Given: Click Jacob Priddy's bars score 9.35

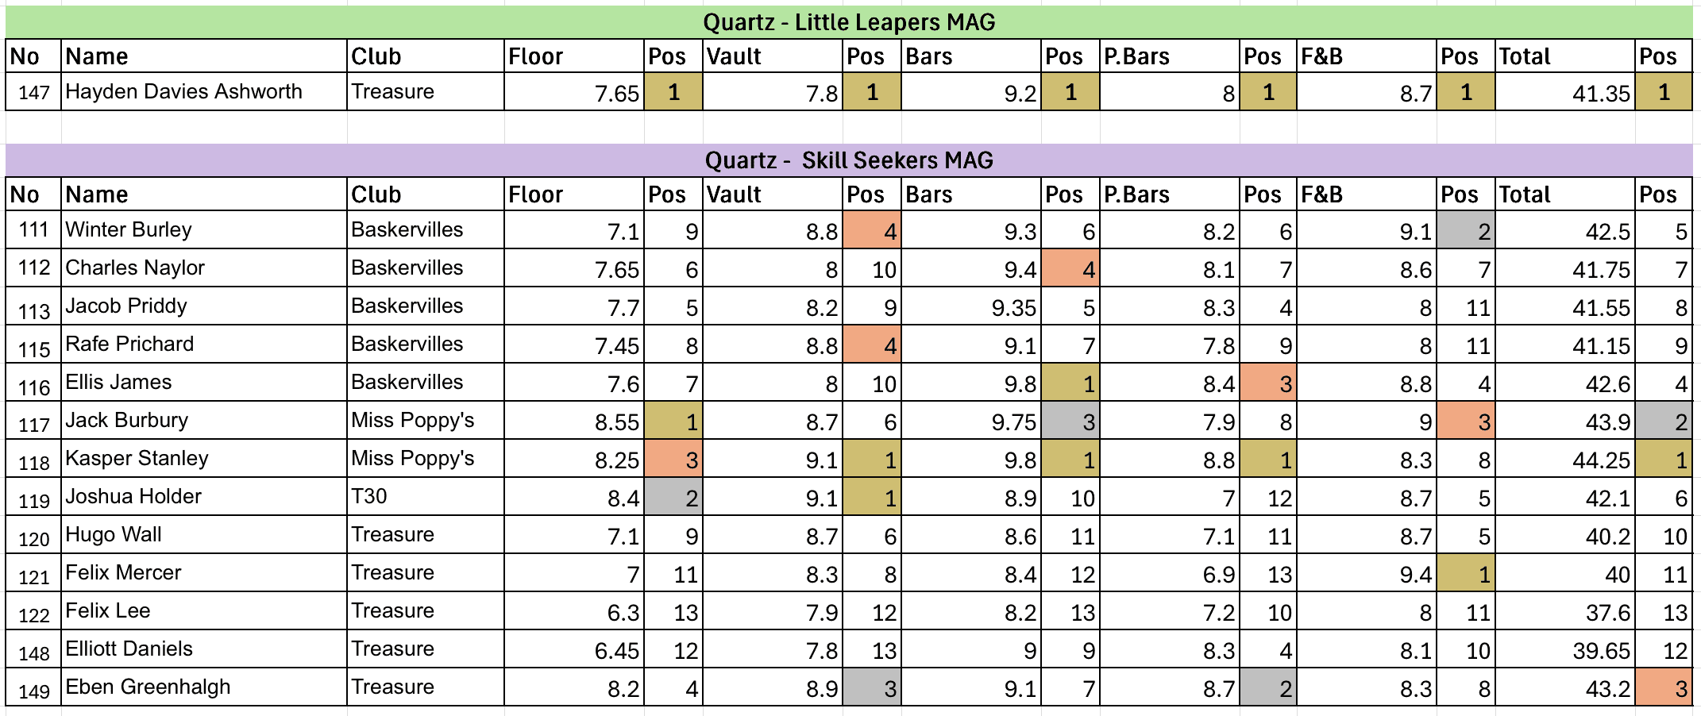Looking at the screenshot, I should point(970,307).
